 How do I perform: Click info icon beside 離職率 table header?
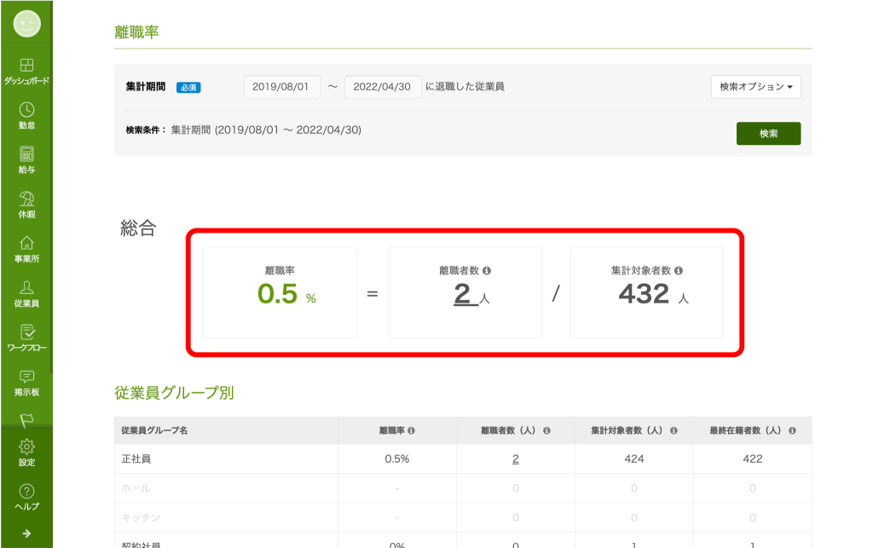[411, 431]
